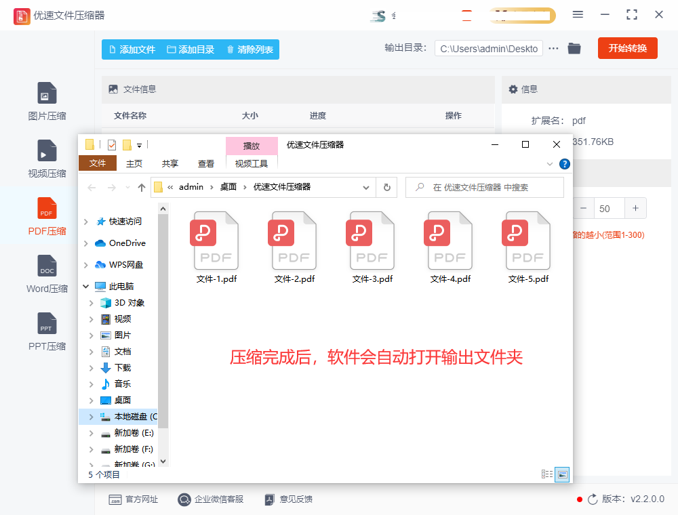Open Explorer help question mark icon
The height and width of the screenshot is (515, 678).
tap(564, 164)
